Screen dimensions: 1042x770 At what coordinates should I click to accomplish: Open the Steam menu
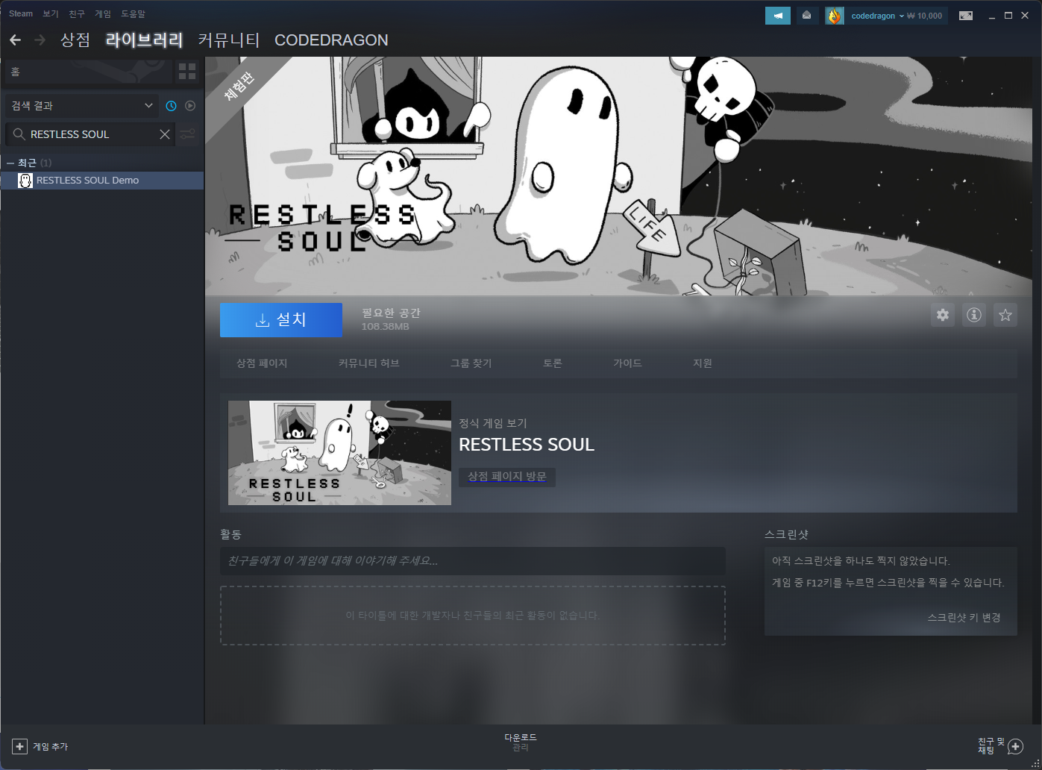[21, 13]
